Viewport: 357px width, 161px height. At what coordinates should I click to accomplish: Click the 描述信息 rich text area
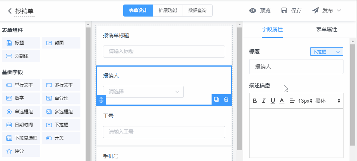(296, 133)
